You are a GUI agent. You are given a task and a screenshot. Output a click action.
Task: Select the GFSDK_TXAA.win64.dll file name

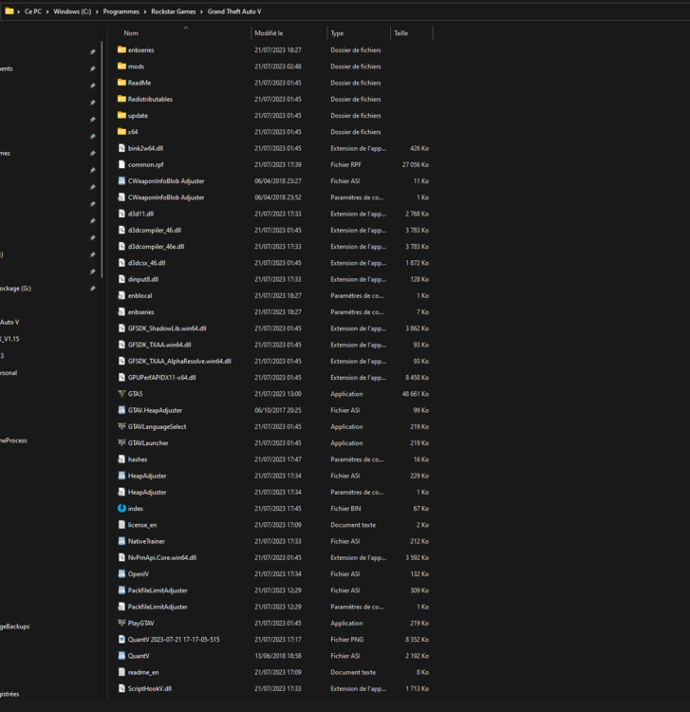[159, 345]
